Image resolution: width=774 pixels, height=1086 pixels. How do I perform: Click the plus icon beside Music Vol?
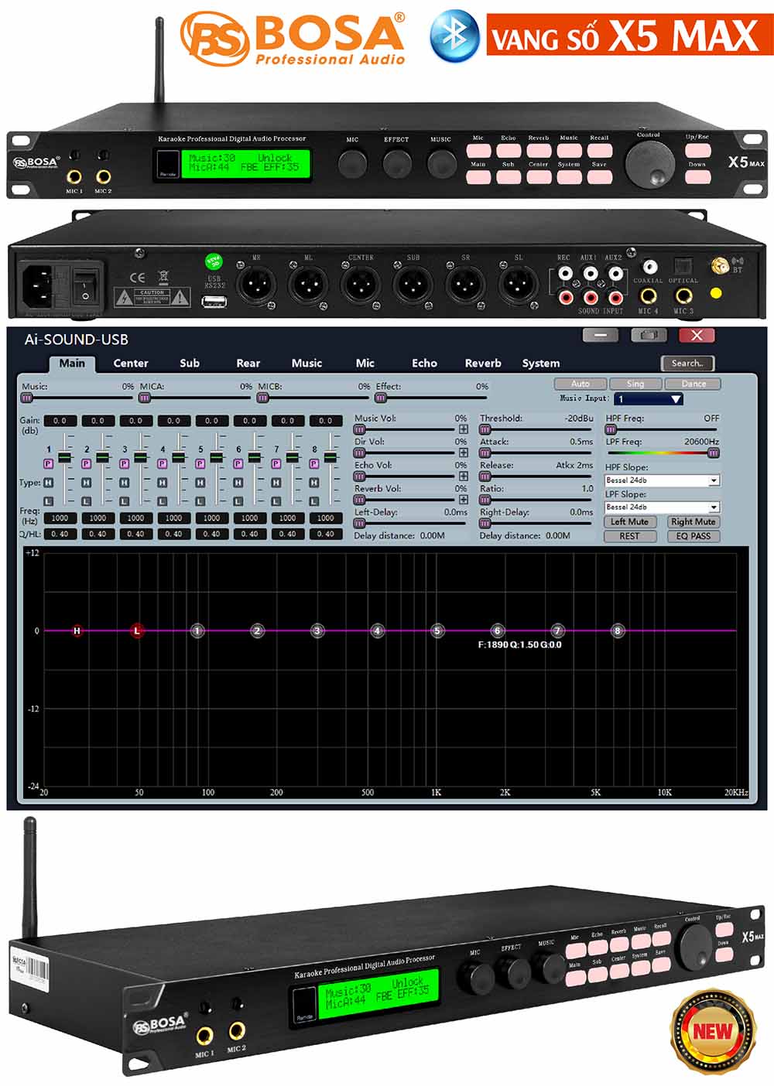(464, 429)
